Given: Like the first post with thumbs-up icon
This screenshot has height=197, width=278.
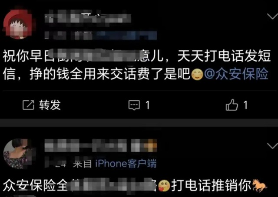Looking at the screenshot, I should point(232,105).
